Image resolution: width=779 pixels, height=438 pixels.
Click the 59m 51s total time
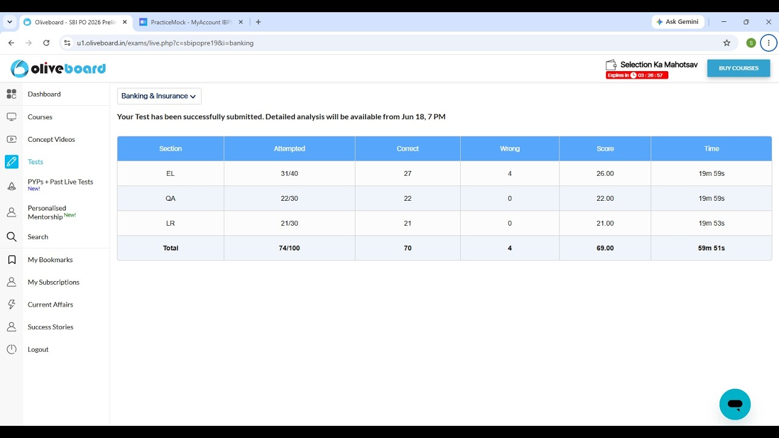[x=711, y=248]
